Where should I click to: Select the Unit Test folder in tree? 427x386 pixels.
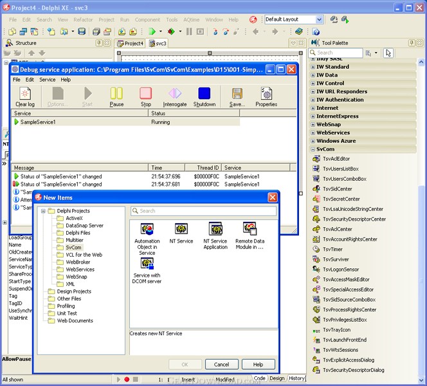click(x=63, y=313)
